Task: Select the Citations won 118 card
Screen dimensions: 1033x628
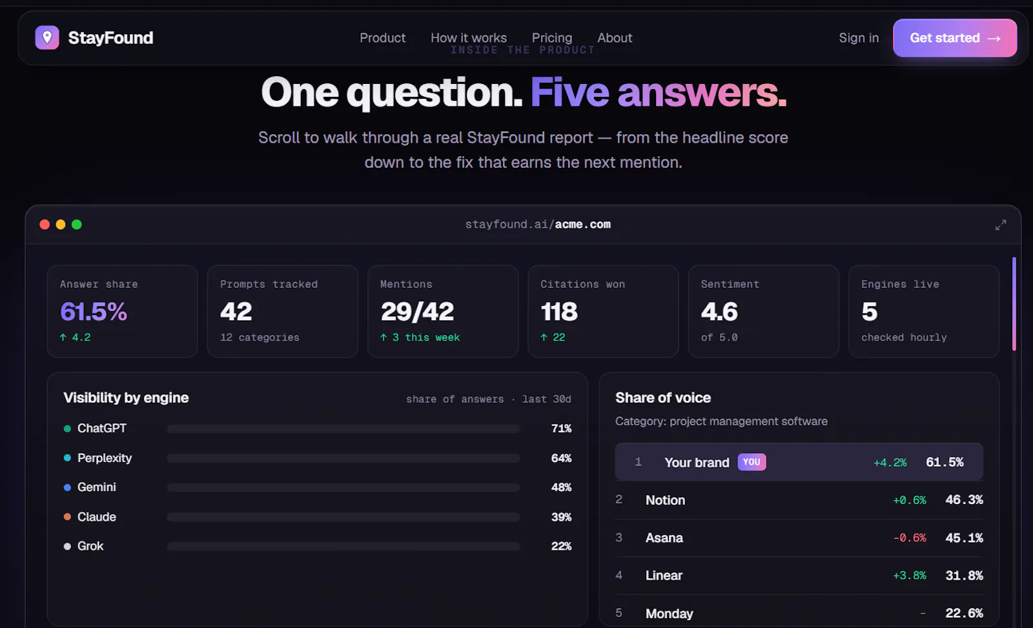Action: (x=603, y=311)
